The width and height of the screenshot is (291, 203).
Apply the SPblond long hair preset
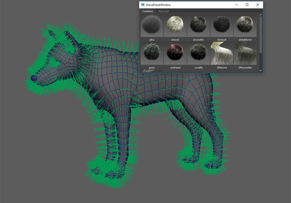222,53
